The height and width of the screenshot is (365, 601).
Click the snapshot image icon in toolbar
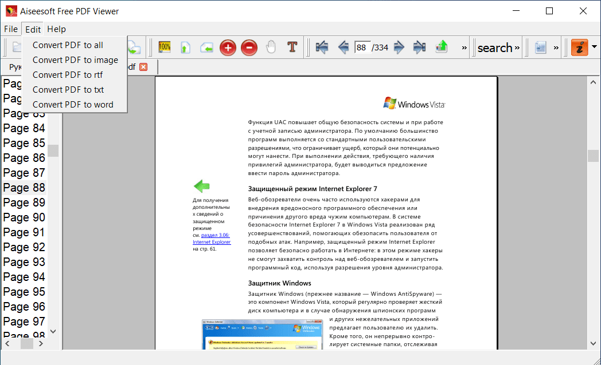tap(540, 47)
